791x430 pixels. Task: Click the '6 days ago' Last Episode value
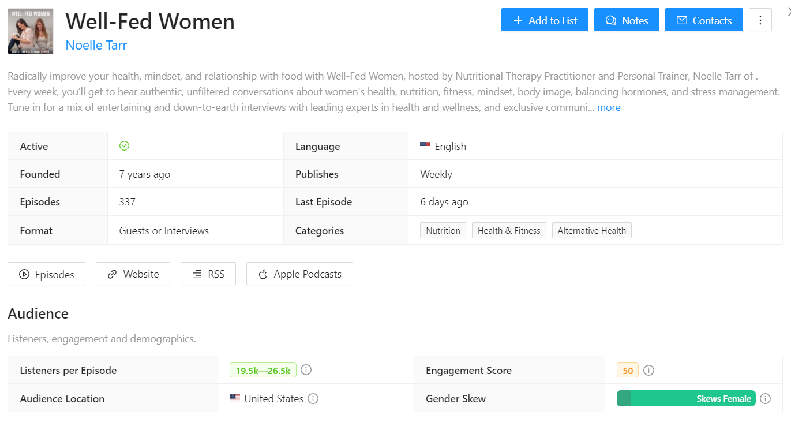click(444, 201)
